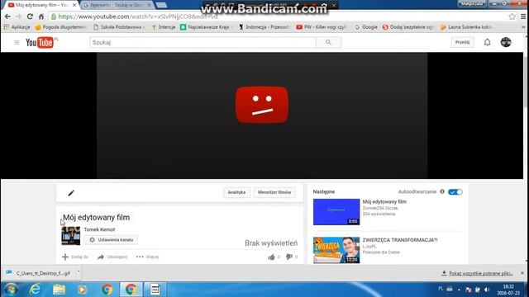The width and height of the screenshot is (529, 297).
Task: Click the browser back arrow
Action: click(7, 16)
